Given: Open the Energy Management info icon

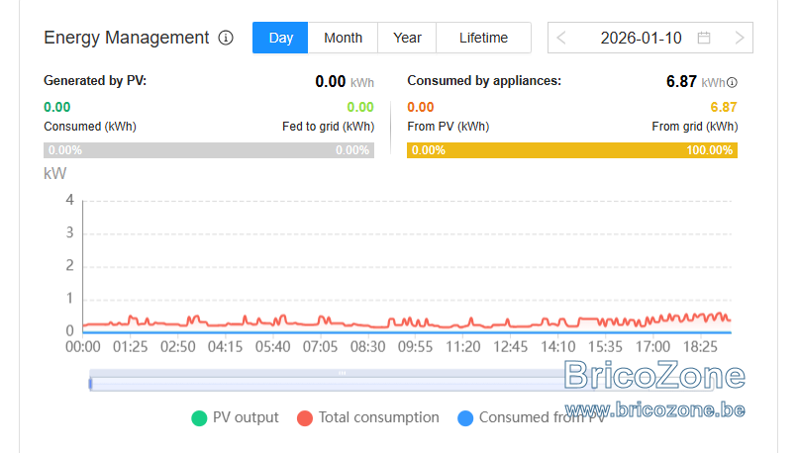Looking at the screenshot, I should point(226,38).
